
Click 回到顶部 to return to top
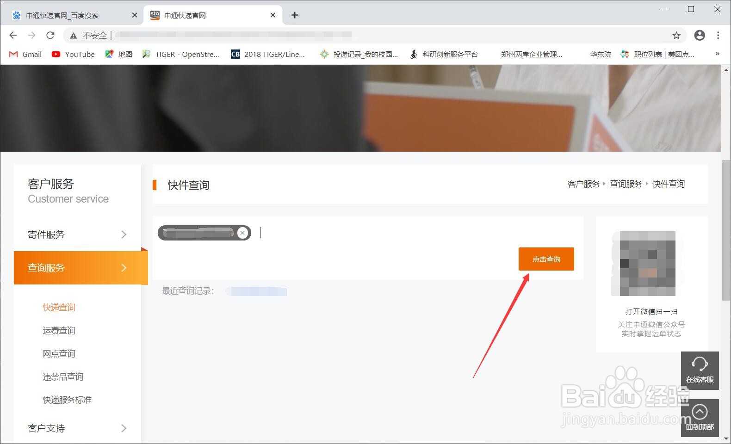[700, 418]
